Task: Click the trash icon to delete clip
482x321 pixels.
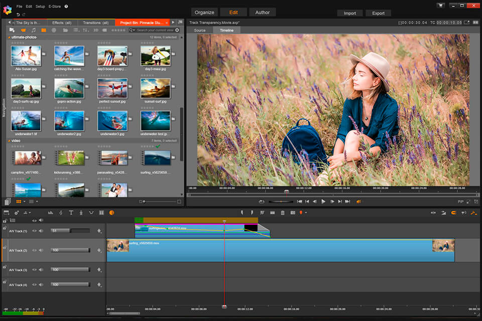Action: [283, 213]
